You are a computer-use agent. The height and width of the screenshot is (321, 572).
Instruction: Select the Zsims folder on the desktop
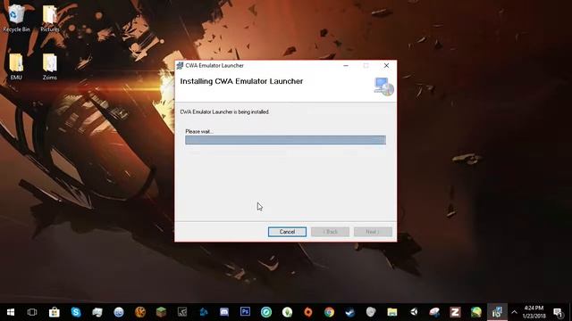pos(50,67)
